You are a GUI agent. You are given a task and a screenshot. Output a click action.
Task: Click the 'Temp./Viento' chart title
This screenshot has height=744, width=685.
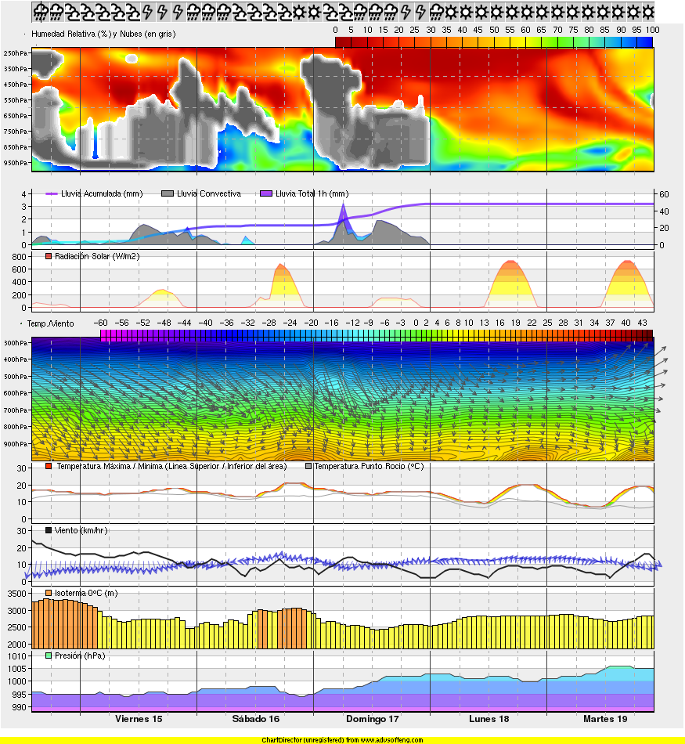(x=50, y=323)
